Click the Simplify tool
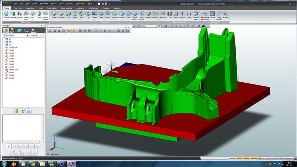 pyautogui.click(x=148, y=15)
